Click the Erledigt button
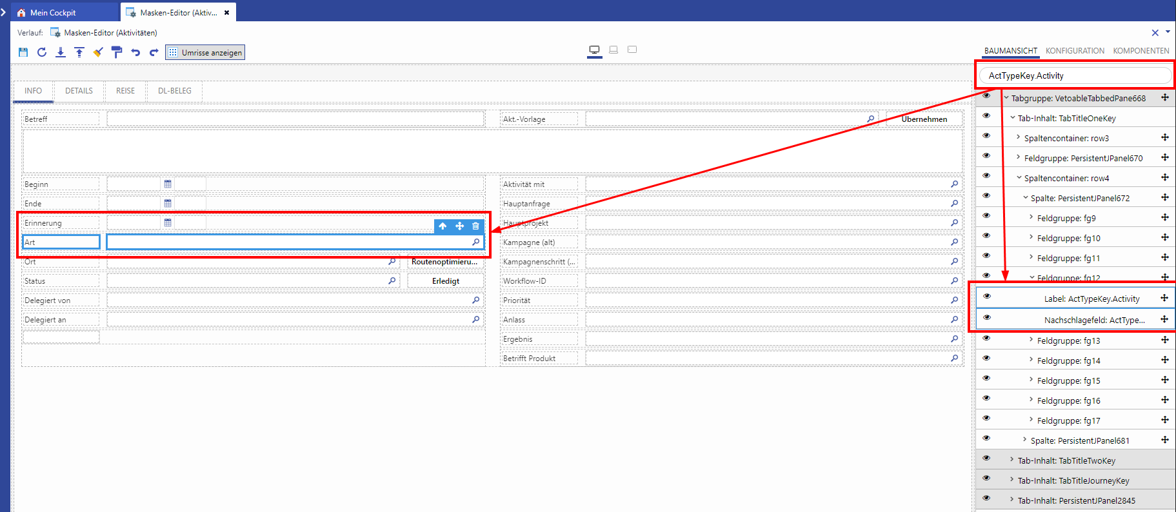The width and height of the screenshot is (1176, 512). coord(445,281)
